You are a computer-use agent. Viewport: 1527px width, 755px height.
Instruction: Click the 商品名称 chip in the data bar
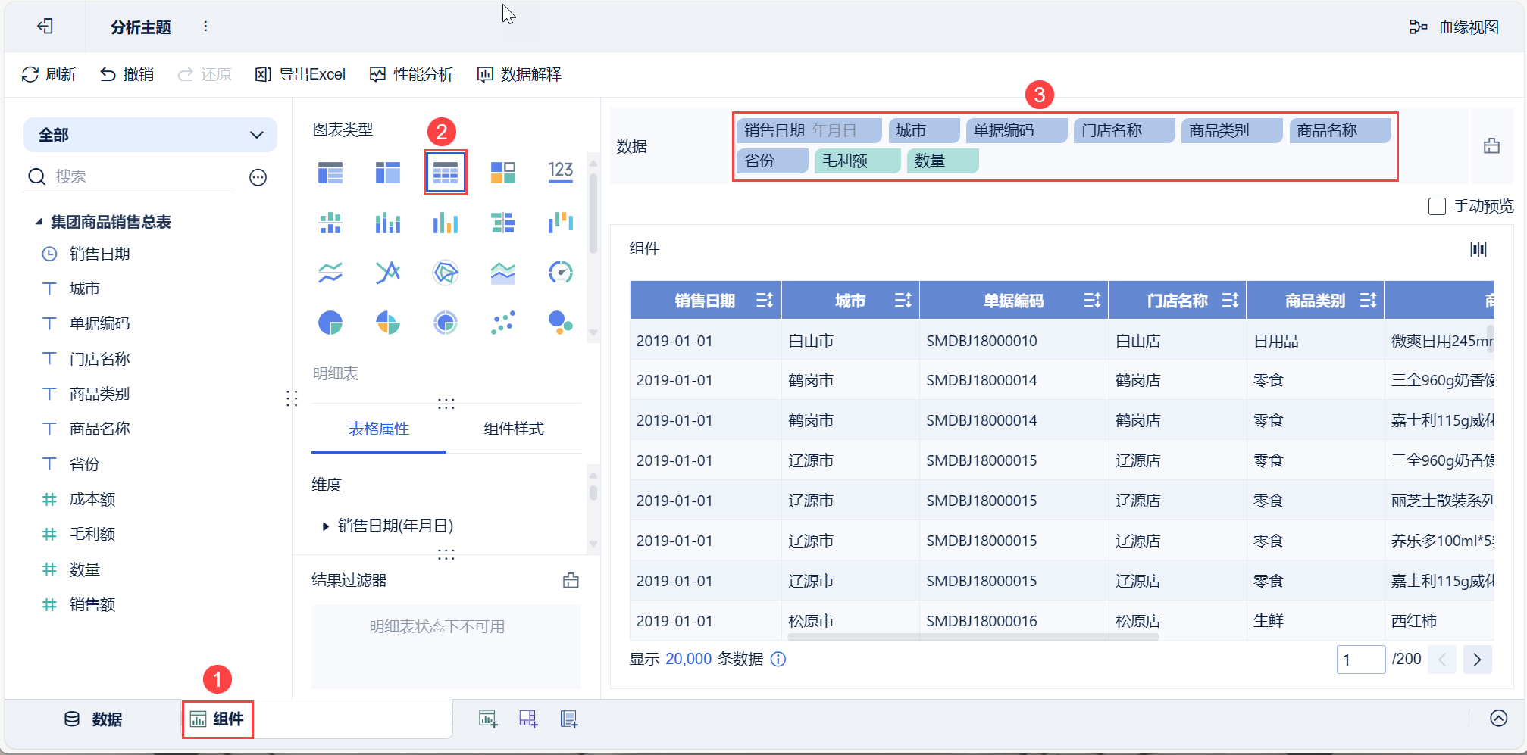point(1340,130)
